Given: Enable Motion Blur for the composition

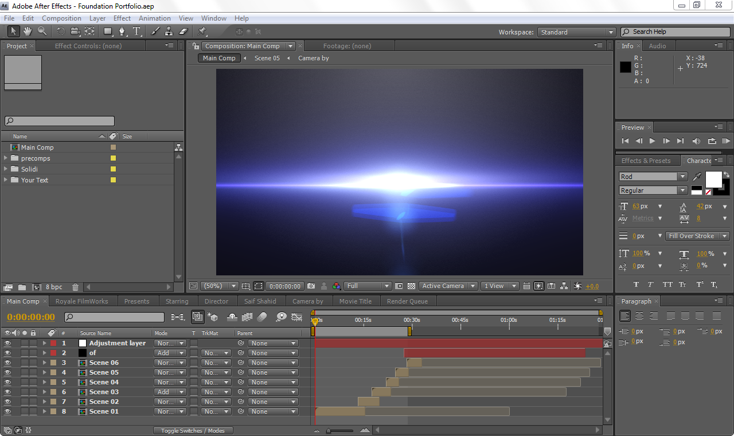Looking at the screenshot, I should (261, 317).
